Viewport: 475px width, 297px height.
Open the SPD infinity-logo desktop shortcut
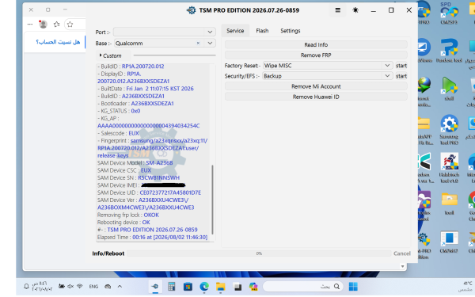point(449,13)
